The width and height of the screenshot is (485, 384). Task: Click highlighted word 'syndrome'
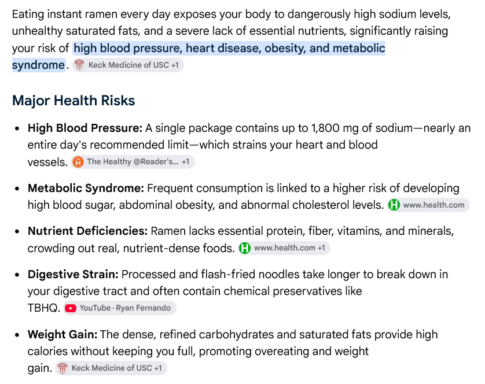(x=38, y=65)
